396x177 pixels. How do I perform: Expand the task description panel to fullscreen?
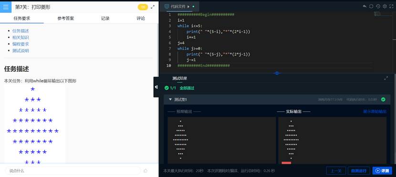coord(153,7)
